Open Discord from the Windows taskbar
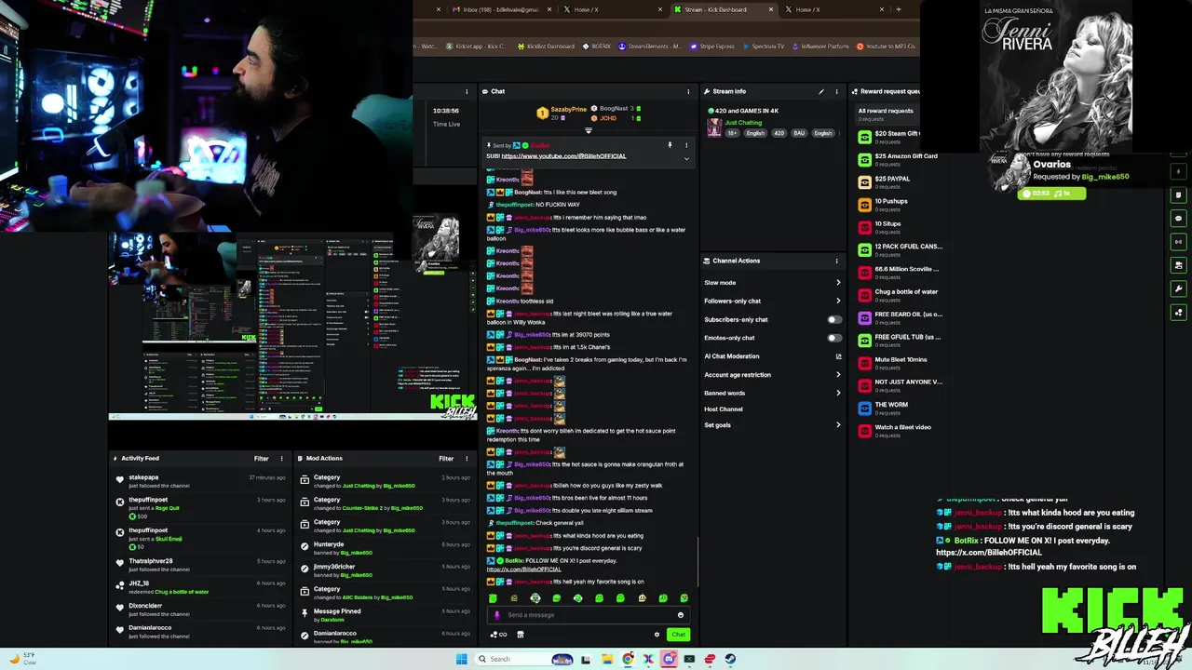Viewport: 1192px width, 670px height. [x=669, y=659]
